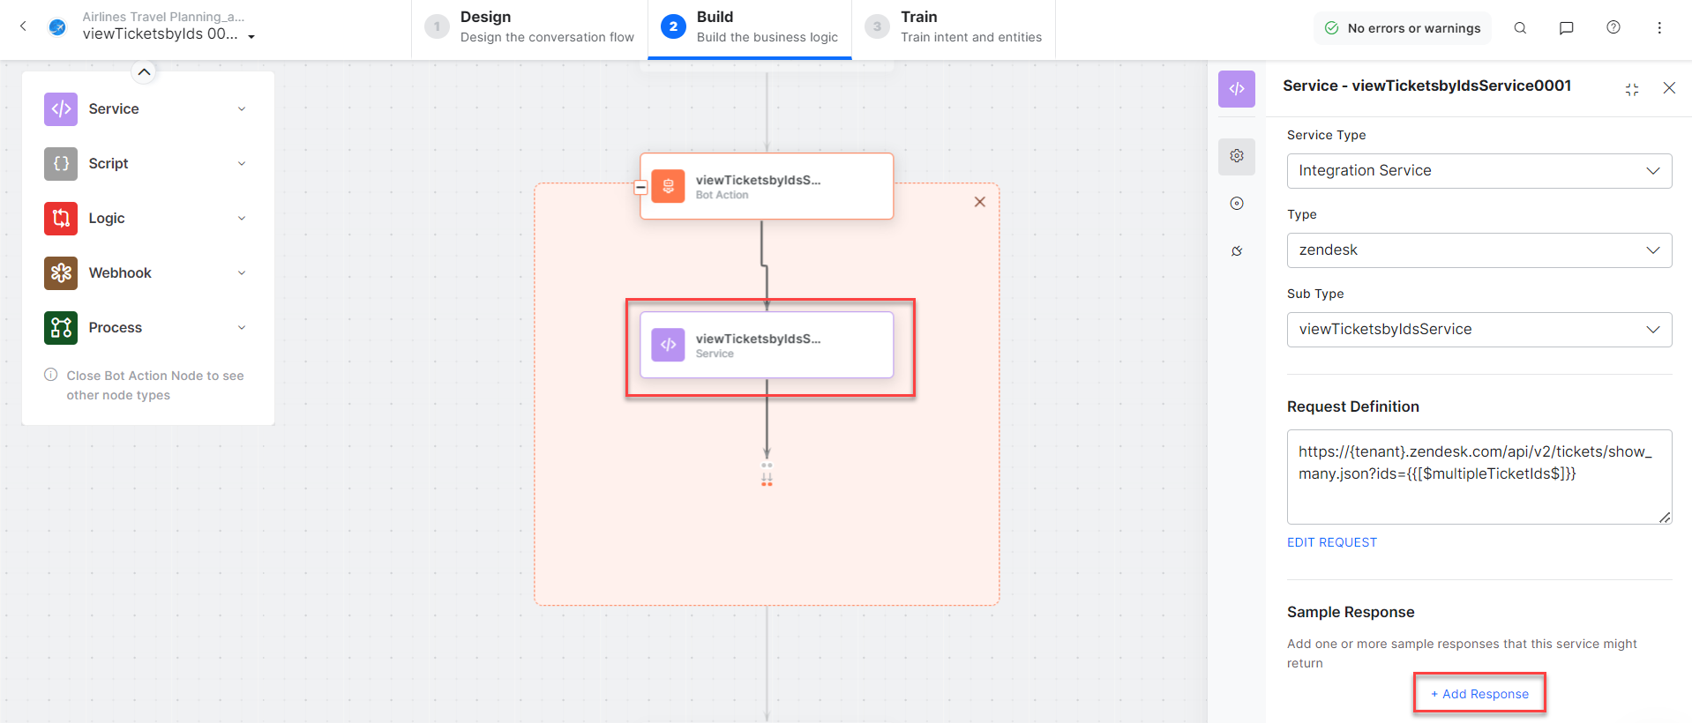Open the Service Type dropdown

pos(1479,171)
